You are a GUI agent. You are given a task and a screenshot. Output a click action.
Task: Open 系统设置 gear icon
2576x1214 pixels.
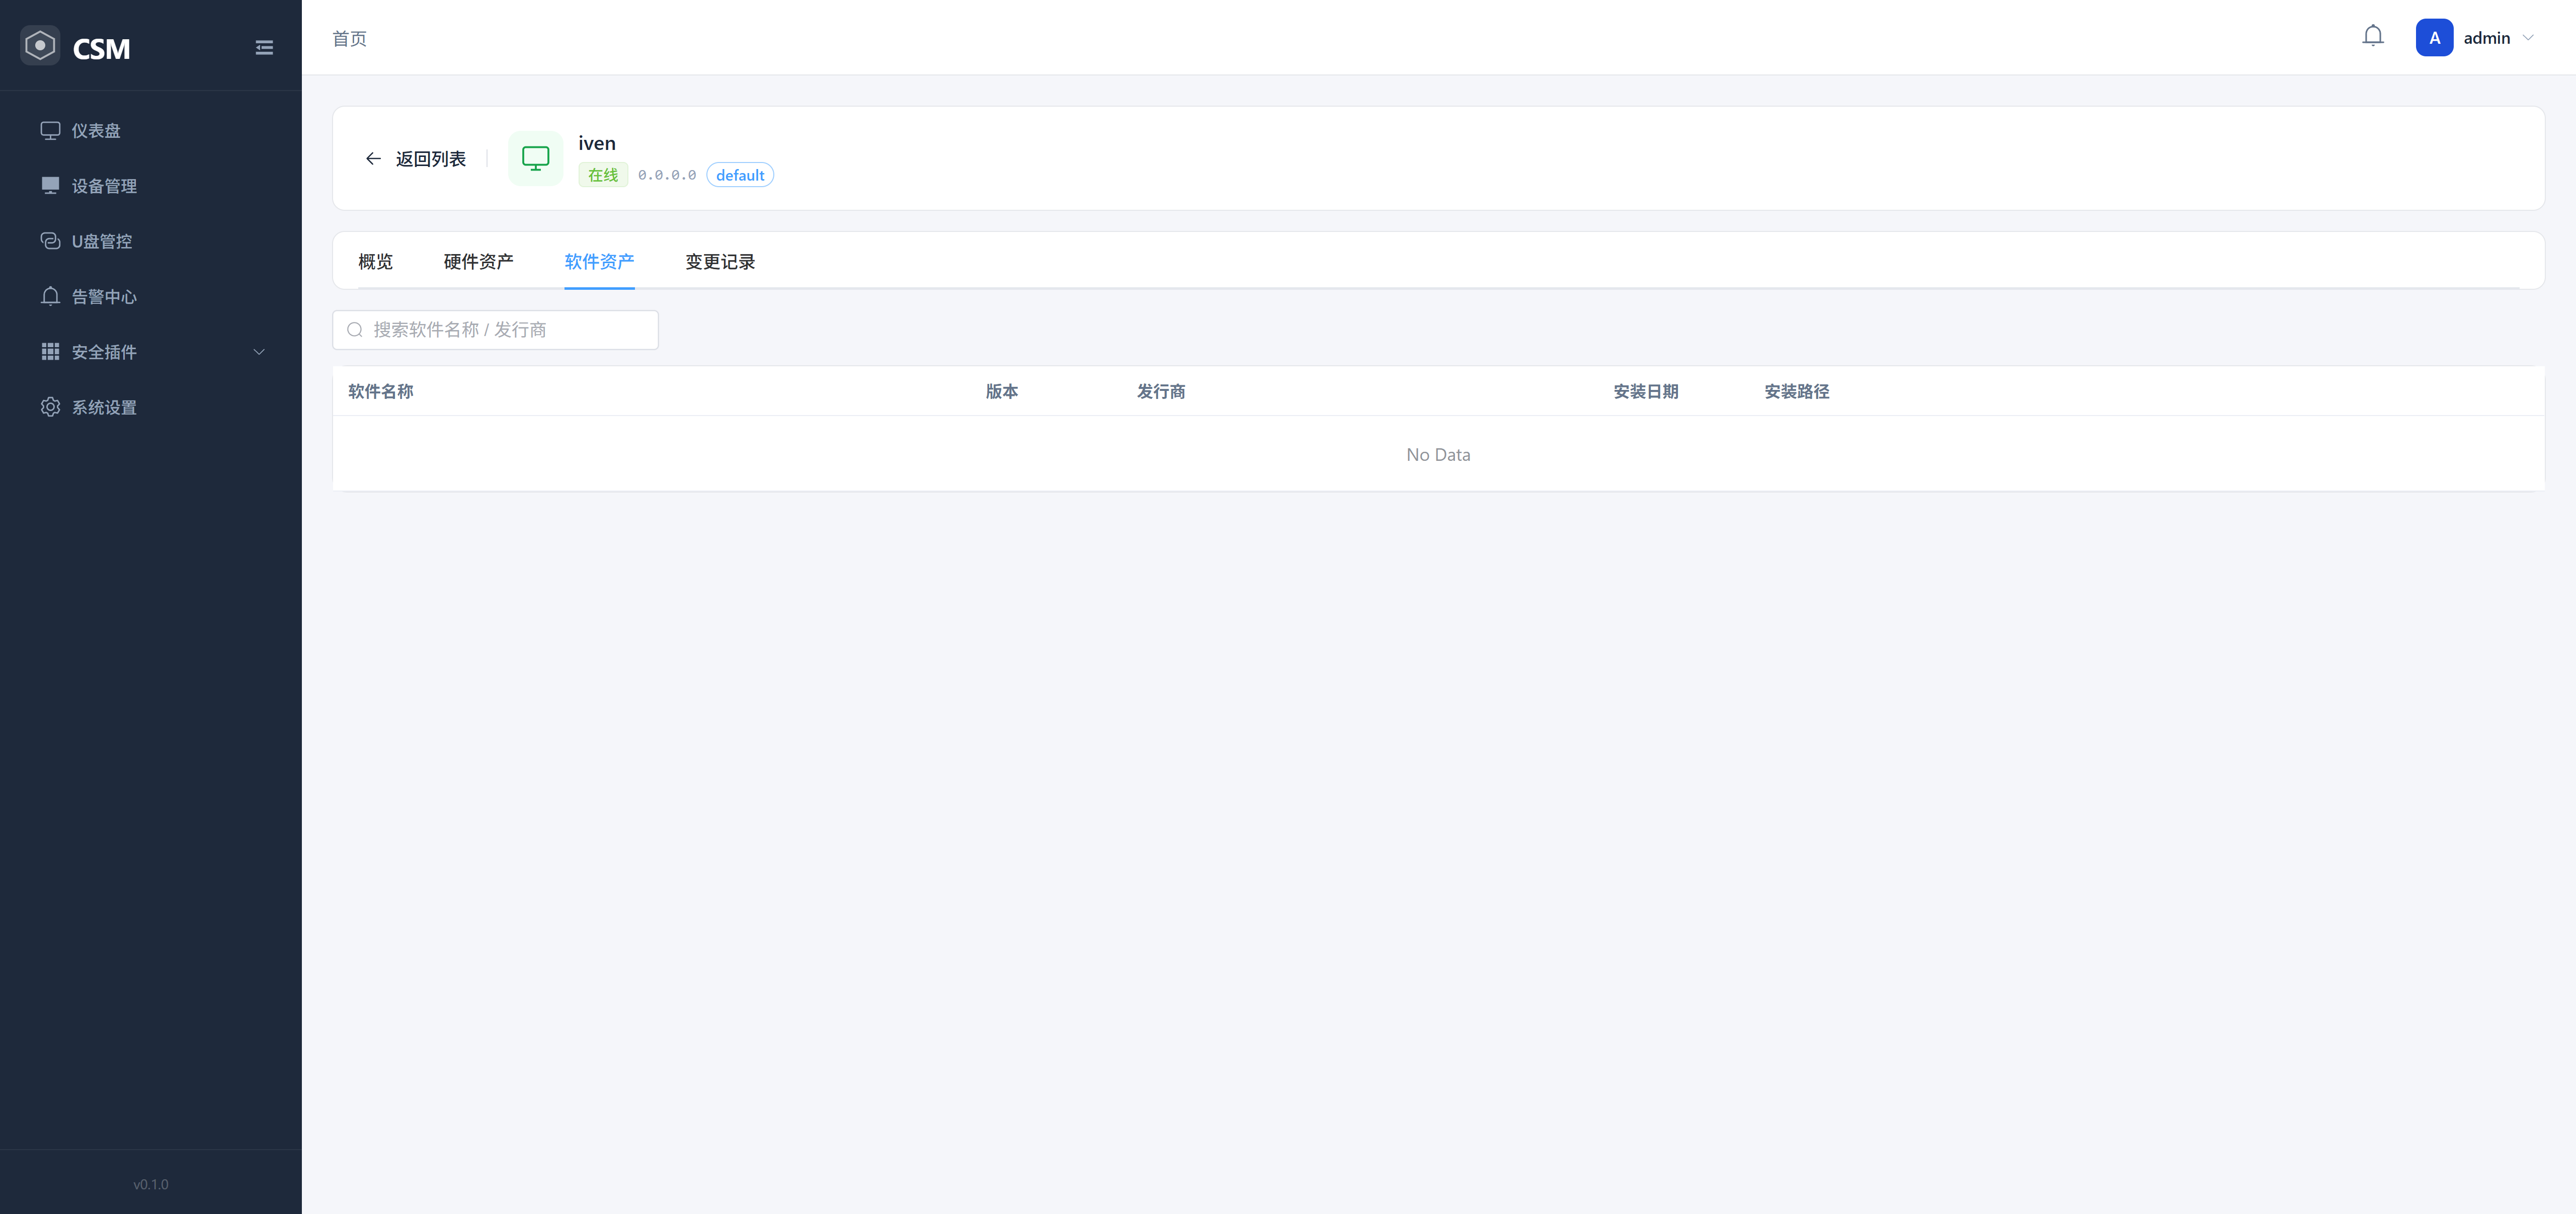tap(50, 407)
